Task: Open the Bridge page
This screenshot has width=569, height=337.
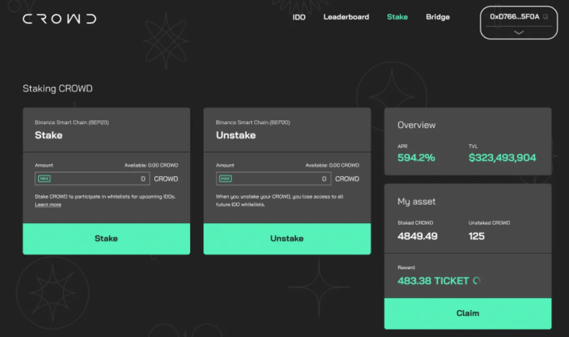Action: pyautogui.click(x=438, y=17)
